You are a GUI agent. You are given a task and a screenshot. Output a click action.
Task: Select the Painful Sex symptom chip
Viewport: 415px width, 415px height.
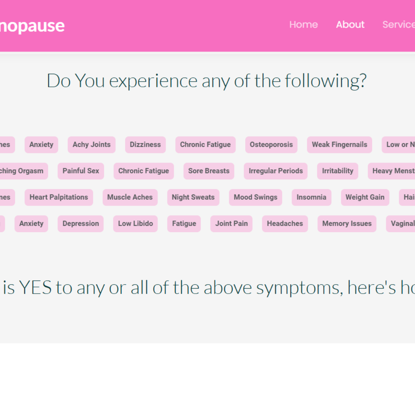(81, 171)
